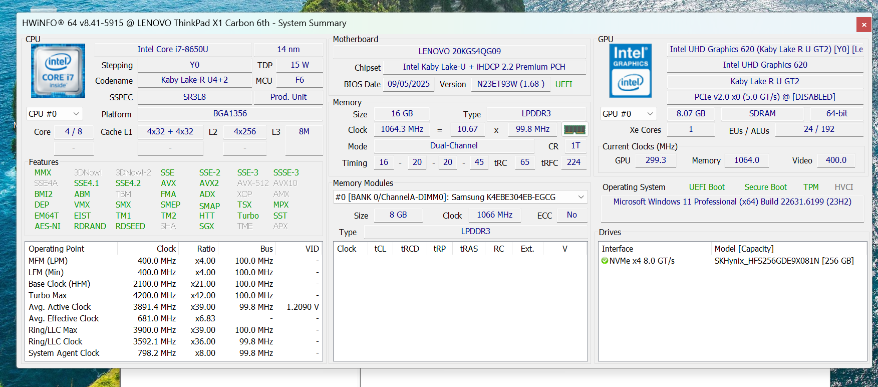Select the Ring/LLC Max row
Screen dimensions: 878x387
174,330
